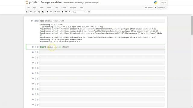The height and width of the screenshot is (108, 193).
Task: Restart the kernel icon
Action: click(66, 12)
